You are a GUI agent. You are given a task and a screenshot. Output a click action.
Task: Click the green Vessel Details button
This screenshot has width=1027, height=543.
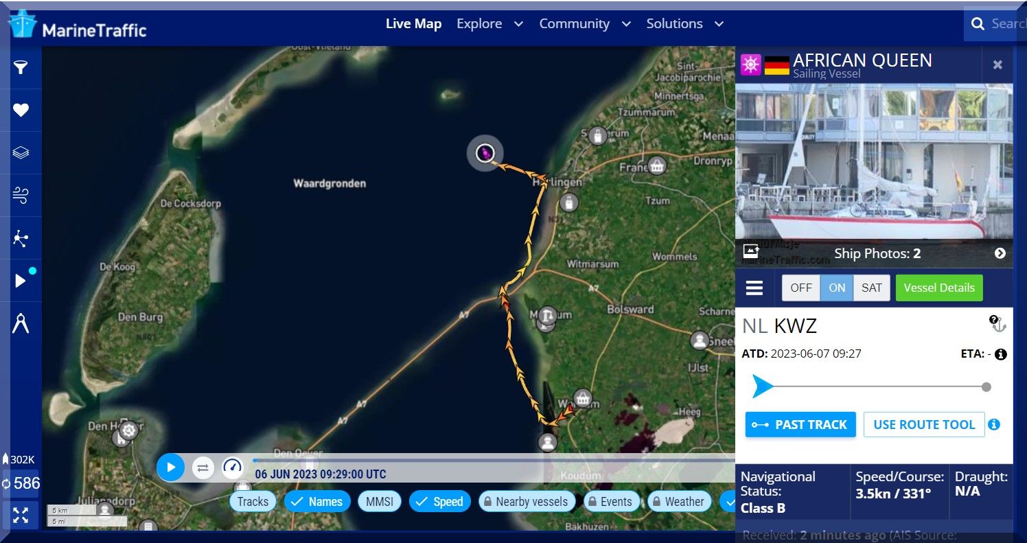[x=938, y=288]
